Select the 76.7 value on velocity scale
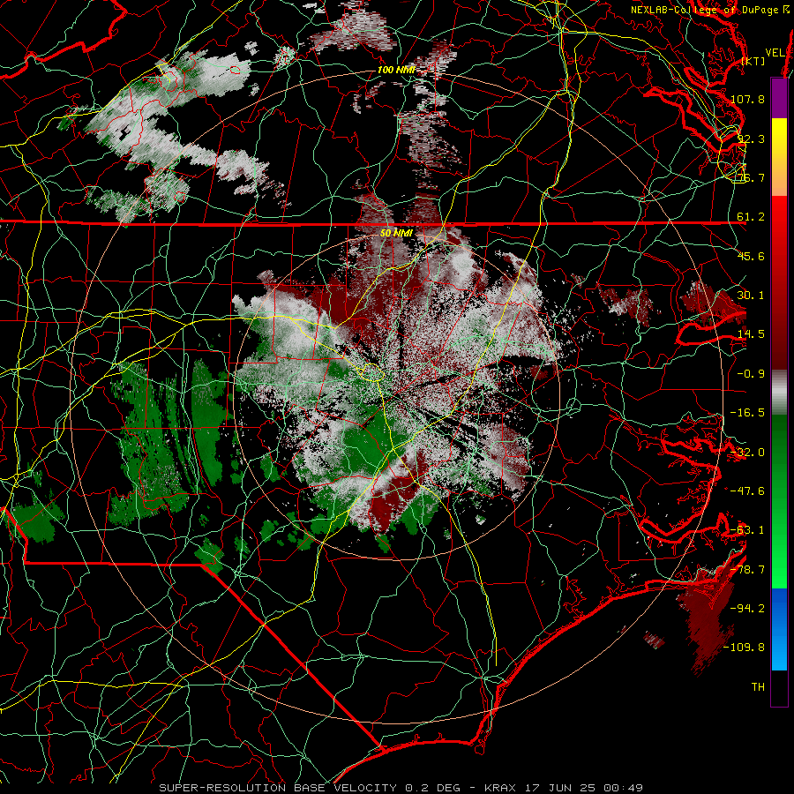Image resolution: width=794 pixels, height=794 pixels. click(751, 177)
